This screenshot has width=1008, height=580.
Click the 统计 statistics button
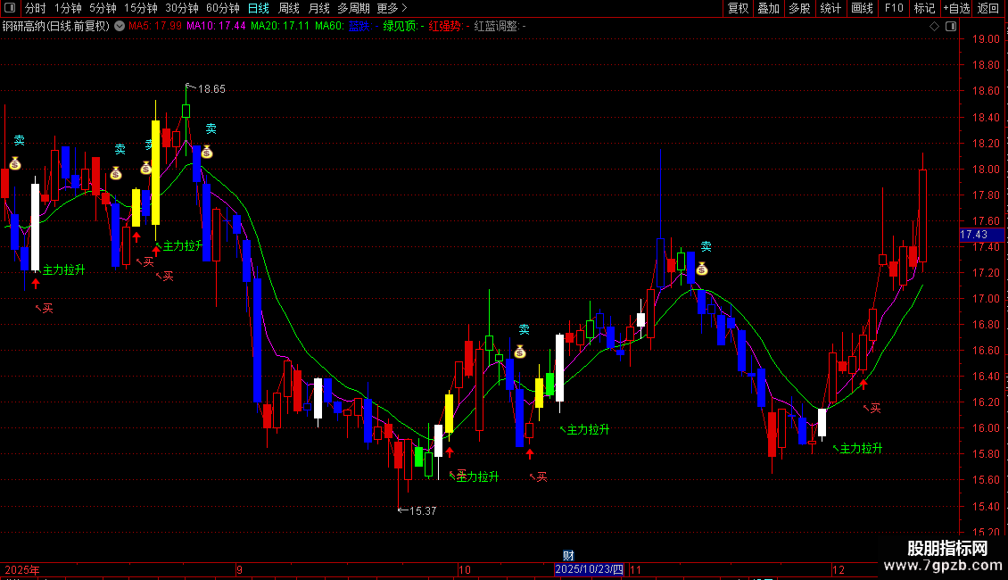pyautogui.click(x=830, y=8)
